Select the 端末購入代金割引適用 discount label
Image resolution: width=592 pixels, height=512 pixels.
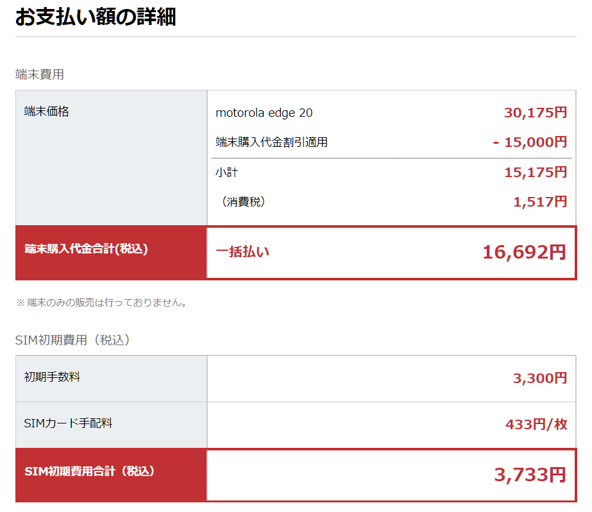[272, 142]
